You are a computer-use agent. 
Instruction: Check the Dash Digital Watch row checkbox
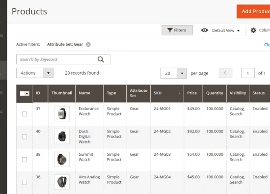pyautogui.click(x=25, y=137)
